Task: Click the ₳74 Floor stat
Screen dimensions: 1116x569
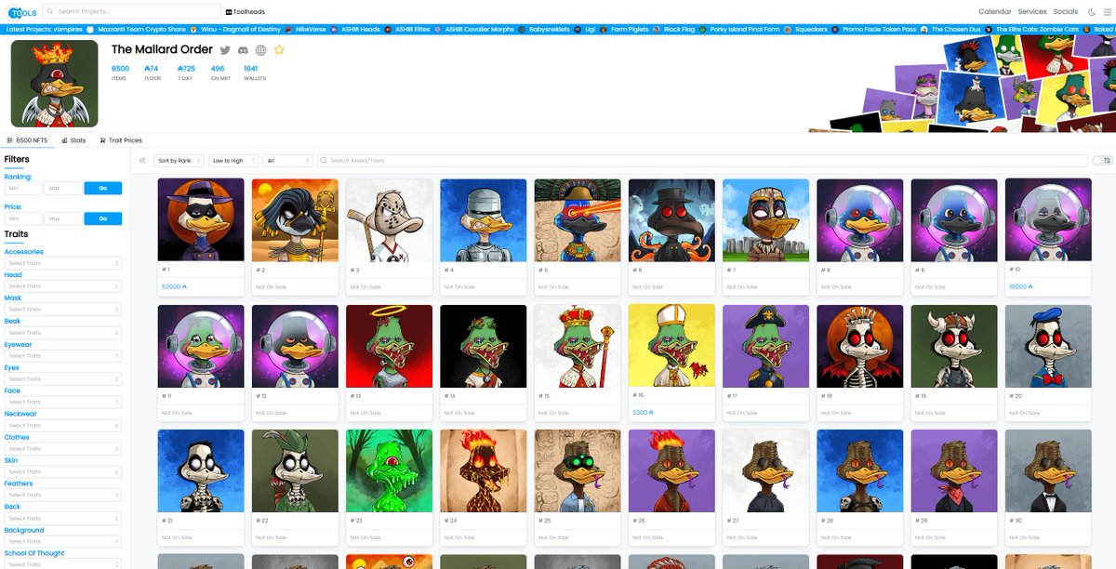Action: point(152,72)
